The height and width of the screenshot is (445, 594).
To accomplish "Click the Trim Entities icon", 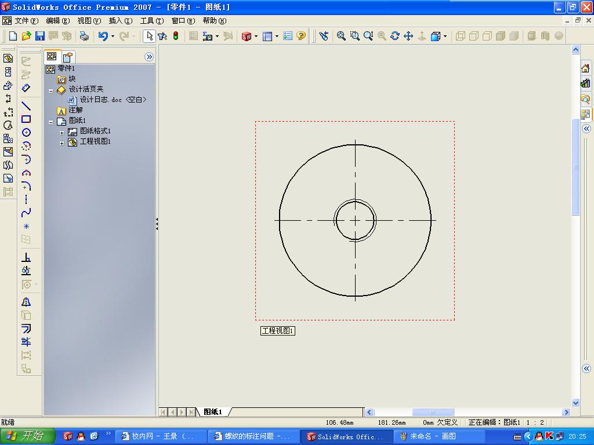I will [x=26, y=342].
